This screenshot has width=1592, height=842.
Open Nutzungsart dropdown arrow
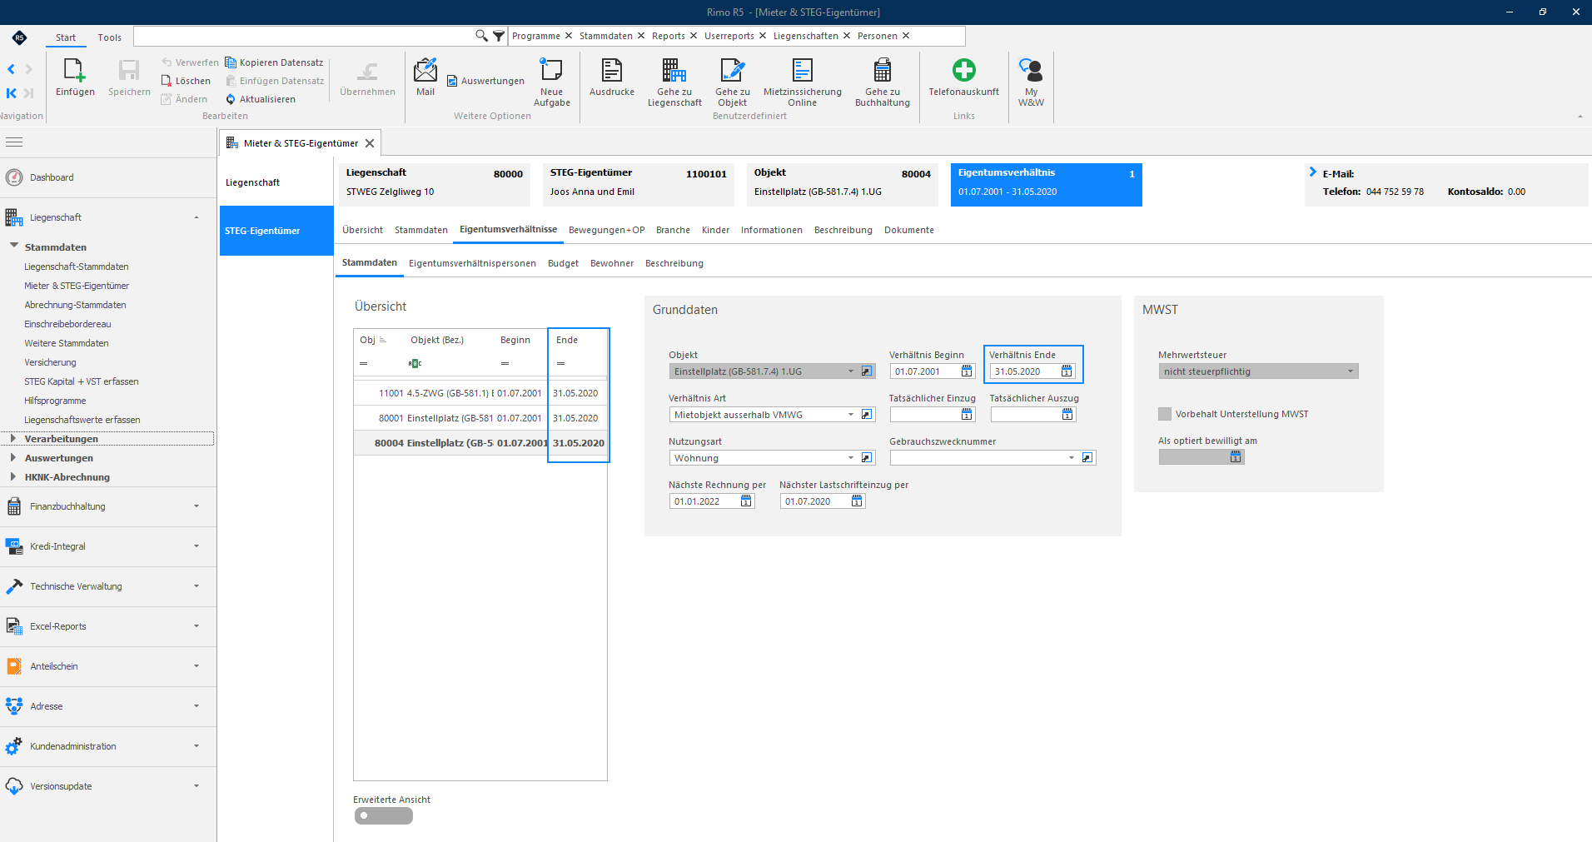[850, 458]
